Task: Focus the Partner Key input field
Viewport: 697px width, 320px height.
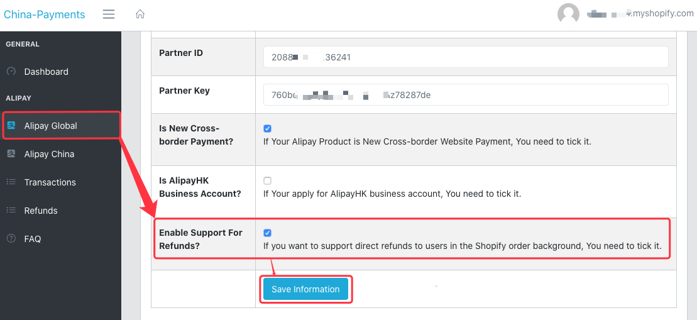Action: pyautogui.click(x=466, y=95)
